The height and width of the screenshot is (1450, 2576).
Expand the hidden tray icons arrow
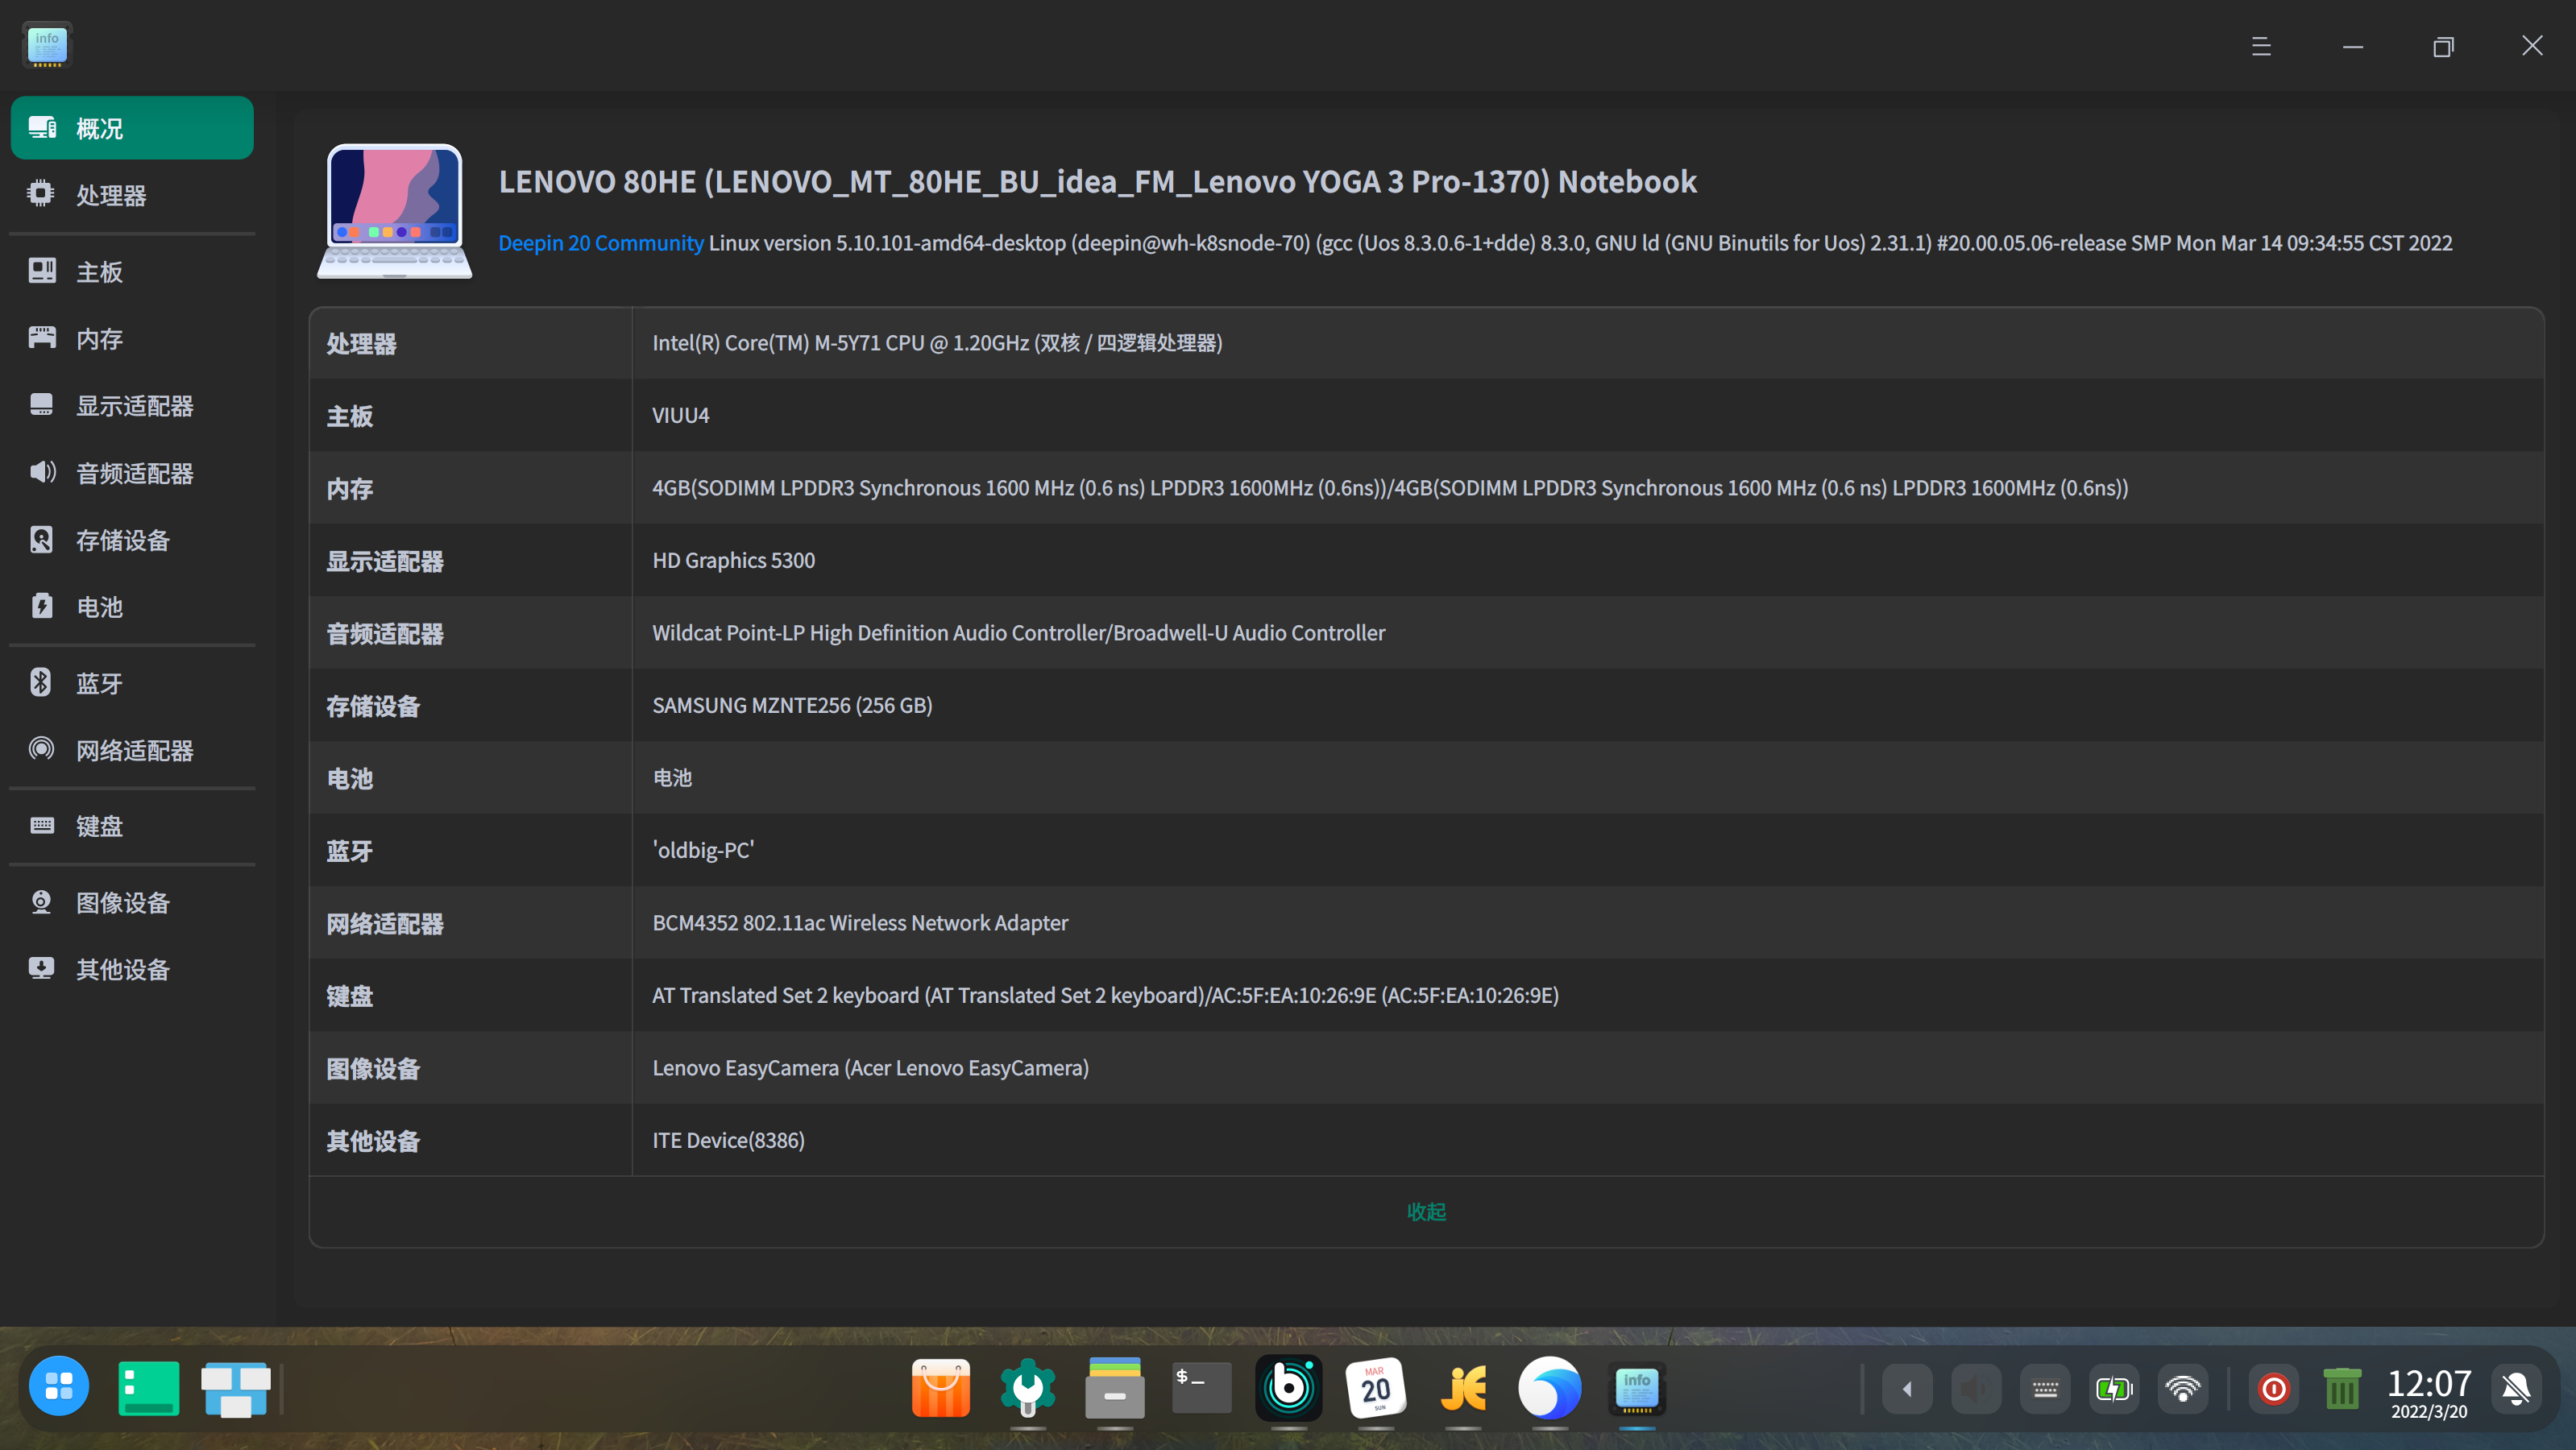pos(1907,1388)
